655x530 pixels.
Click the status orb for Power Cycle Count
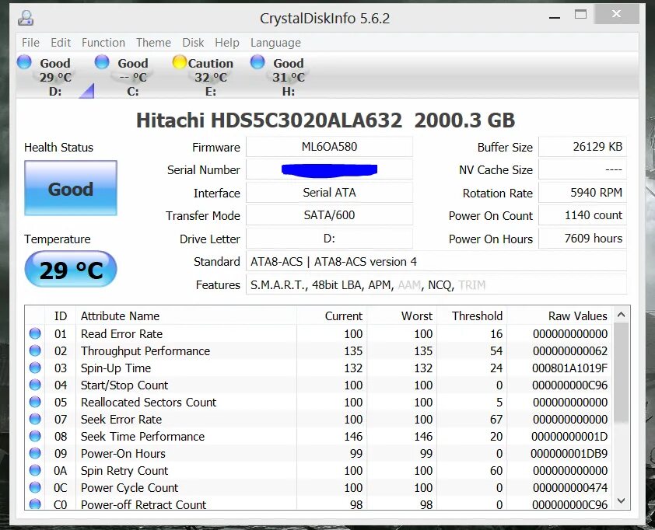[35, 487]
